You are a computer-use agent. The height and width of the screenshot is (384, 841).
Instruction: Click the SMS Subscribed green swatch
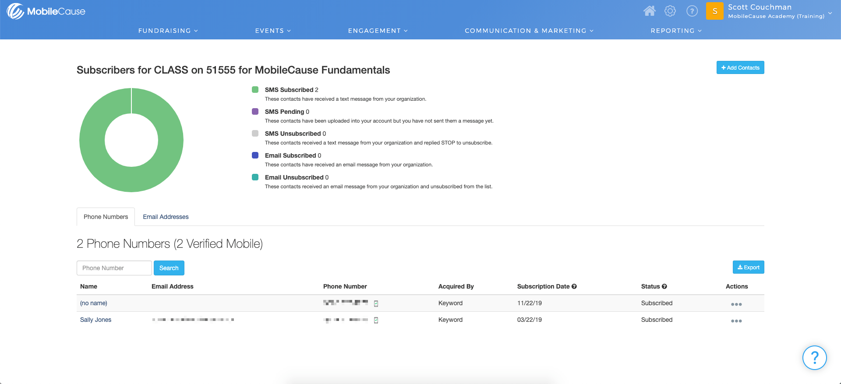(x=255, y=90)
